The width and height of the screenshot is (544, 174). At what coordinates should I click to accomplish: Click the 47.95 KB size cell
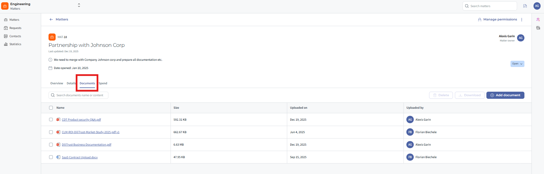click(x=179, y=157)
